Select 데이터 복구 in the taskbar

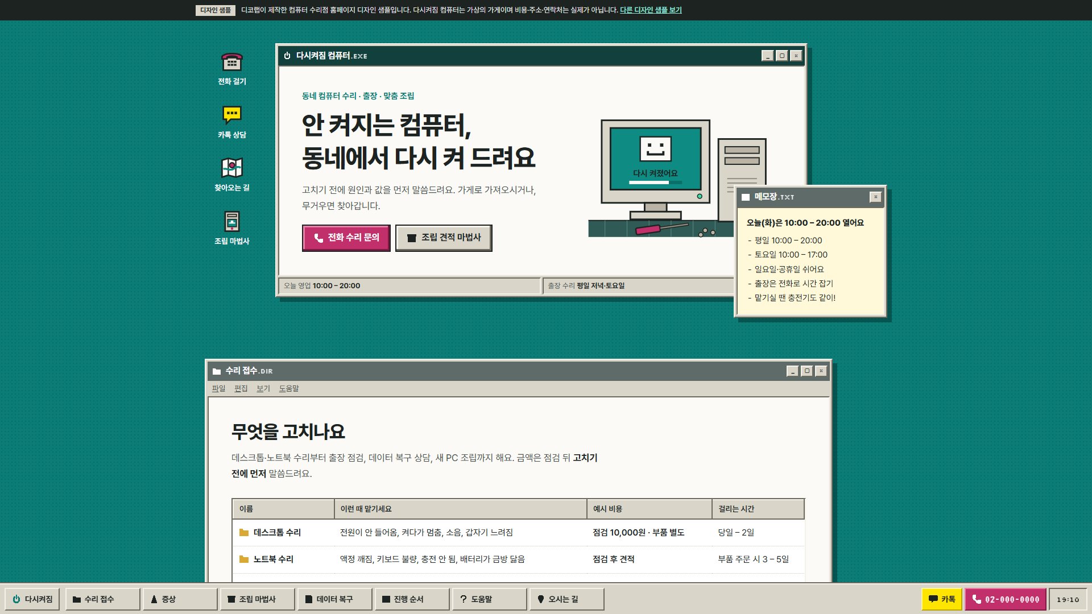334,599
